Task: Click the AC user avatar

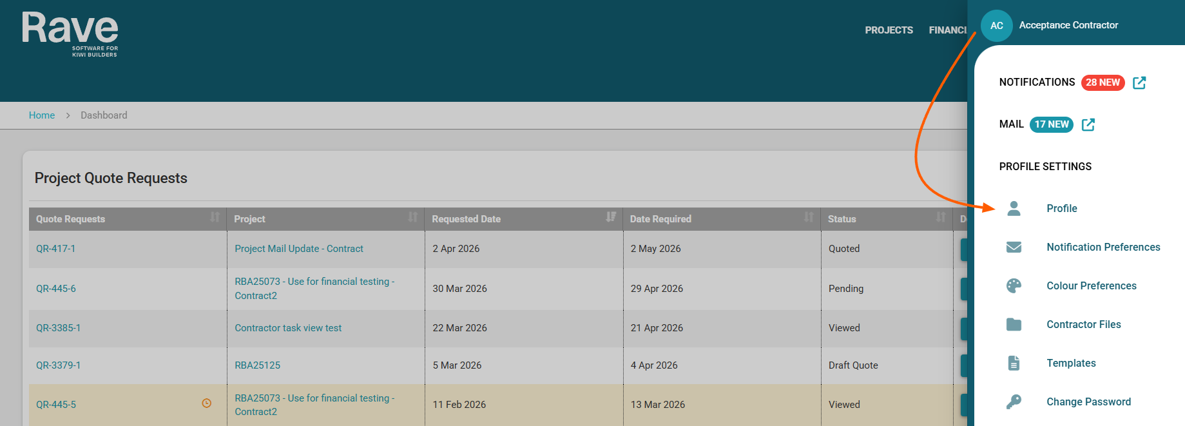Action: click(996, 26)
